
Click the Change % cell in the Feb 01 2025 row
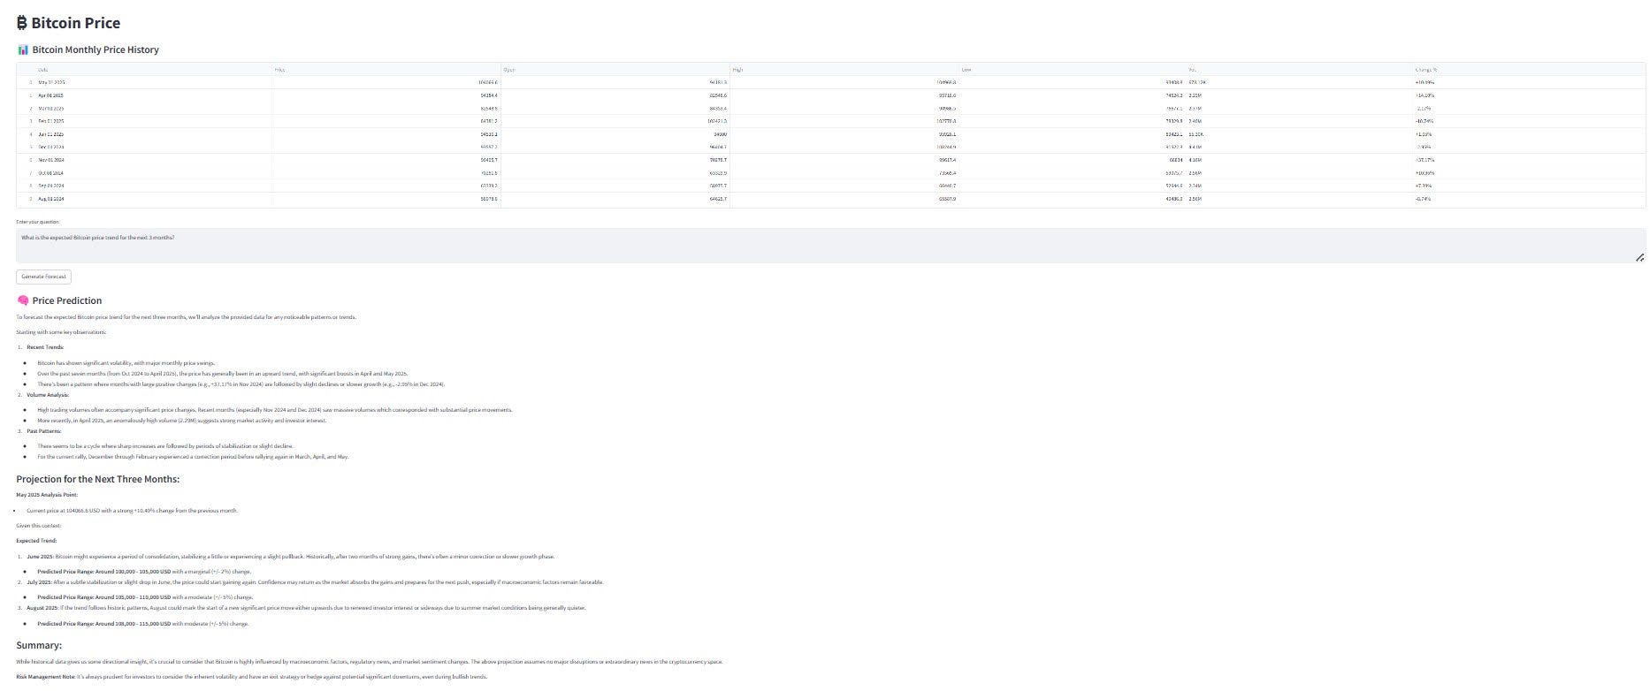coord(1528,121)
